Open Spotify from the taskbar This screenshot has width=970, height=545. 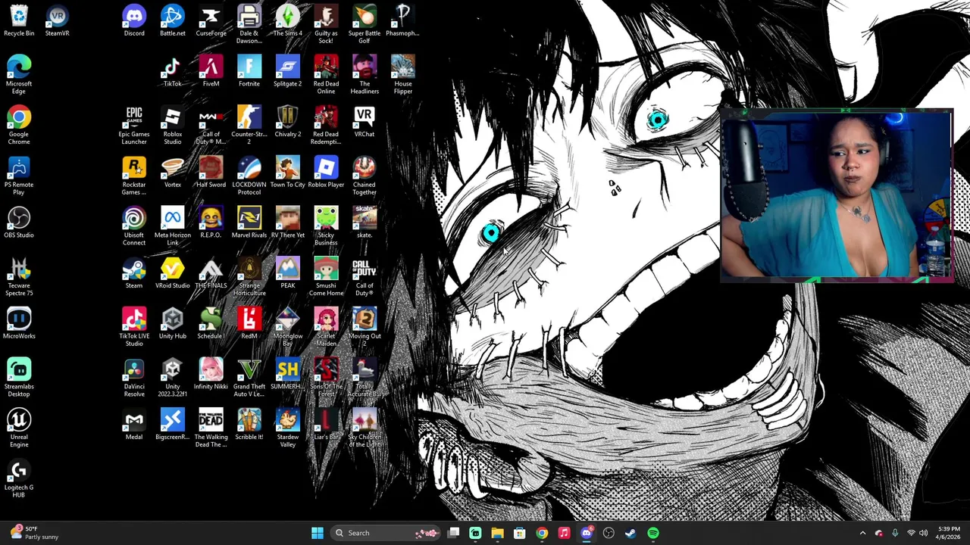[x=652, y=533]
